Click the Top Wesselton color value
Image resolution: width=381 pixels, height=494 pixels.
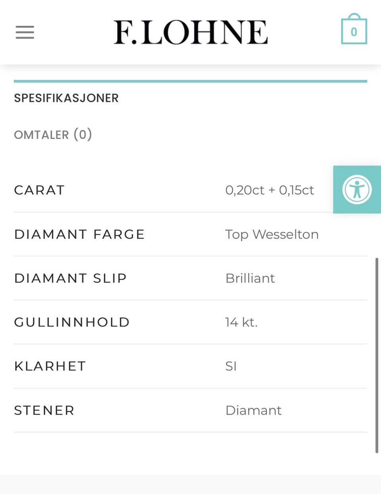point(272,234)
